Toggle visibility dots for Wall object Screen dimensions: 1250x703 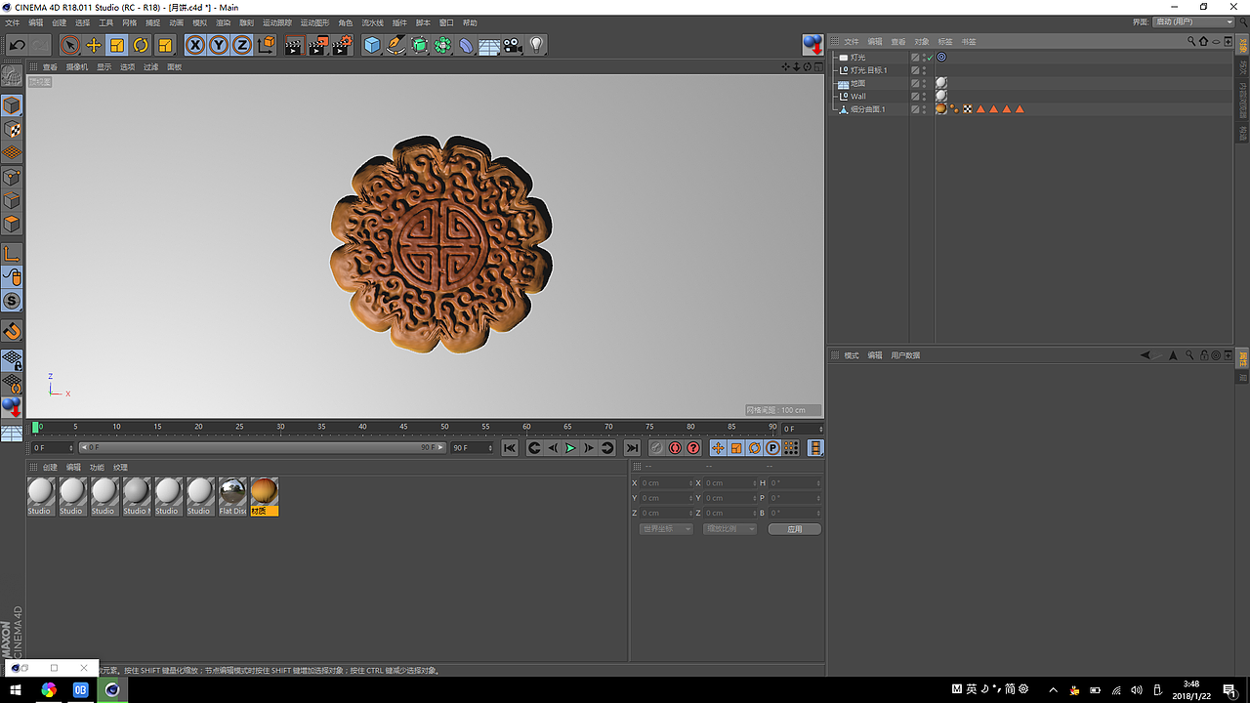[925, 96]
